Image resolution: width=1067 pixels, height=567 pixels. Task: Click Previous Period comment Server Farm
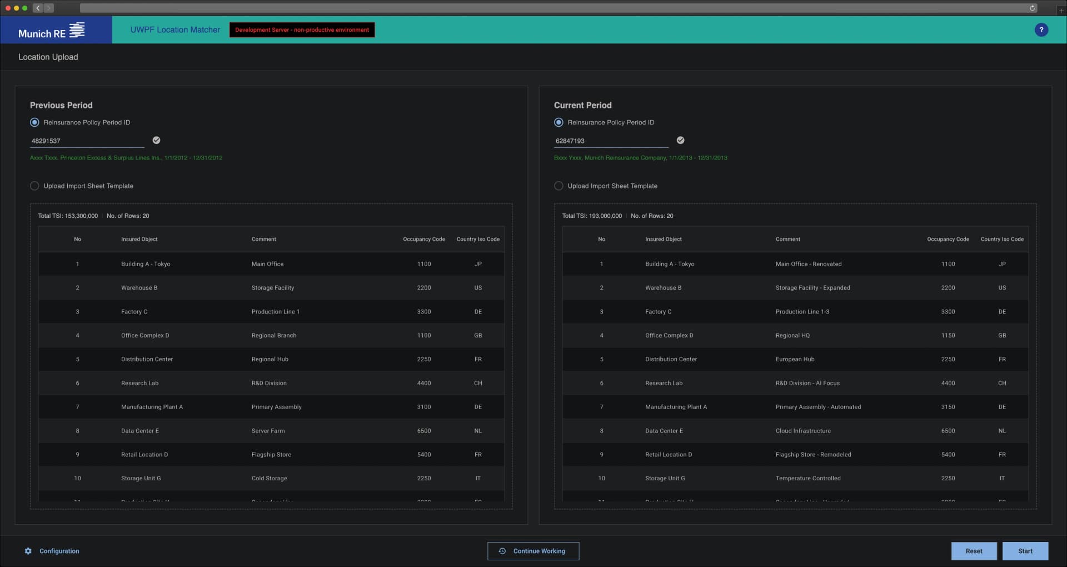(x=268, y=431)
